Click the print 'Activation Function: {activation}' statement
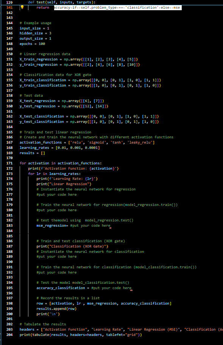The width and height of the screenshot is (223, 345). pyautogui.click(x=73, y=169)
